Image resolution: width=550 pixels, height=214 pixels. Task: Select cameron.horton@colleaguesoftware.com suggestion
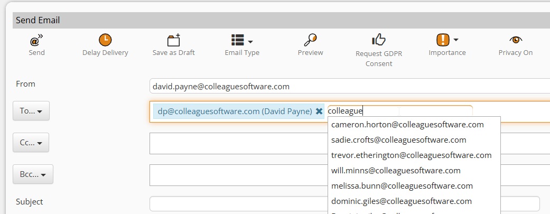[x=407, y=125]
